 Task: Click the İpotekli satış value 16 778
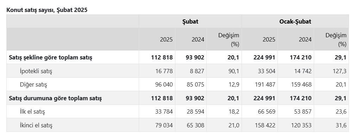(x=164, y=71)
